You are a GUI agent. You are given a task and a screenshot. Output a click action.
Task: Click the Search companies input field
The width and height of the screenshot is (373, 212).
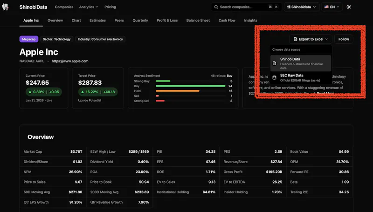pos(246,7)
